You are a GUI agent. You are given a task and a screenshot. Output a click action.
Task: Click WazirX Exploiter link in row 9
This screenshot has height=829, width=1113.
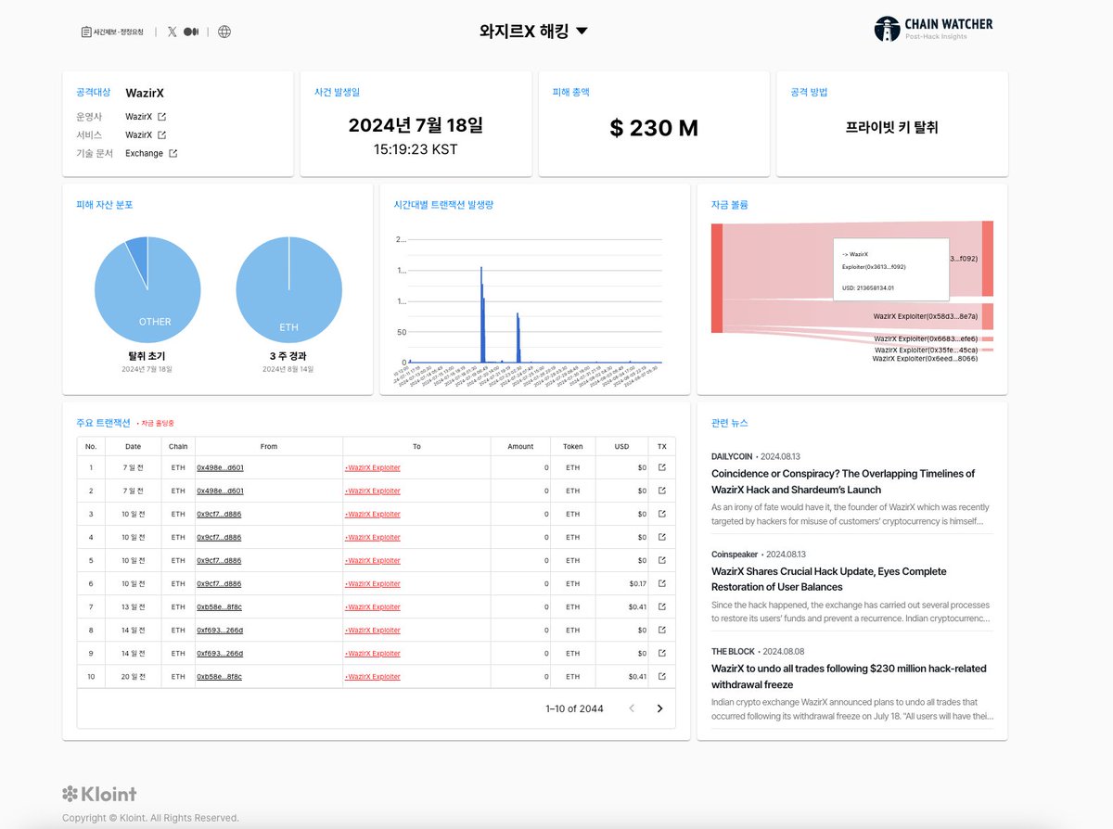pos(372,653)
